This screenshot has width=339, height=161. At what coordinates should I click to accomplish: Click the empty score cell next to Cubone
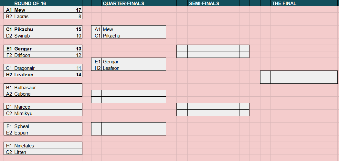[78, 93]
